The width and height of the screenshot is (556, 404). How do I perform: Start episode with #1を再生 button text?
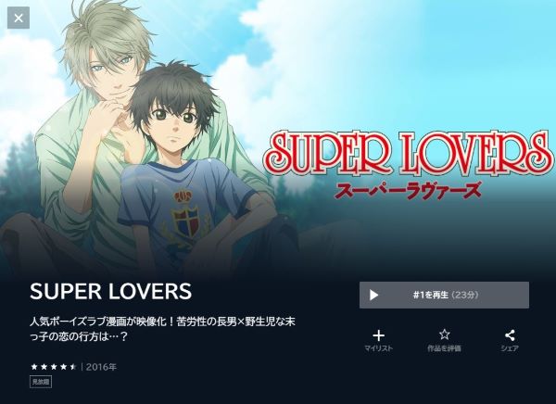pos(444,295)
